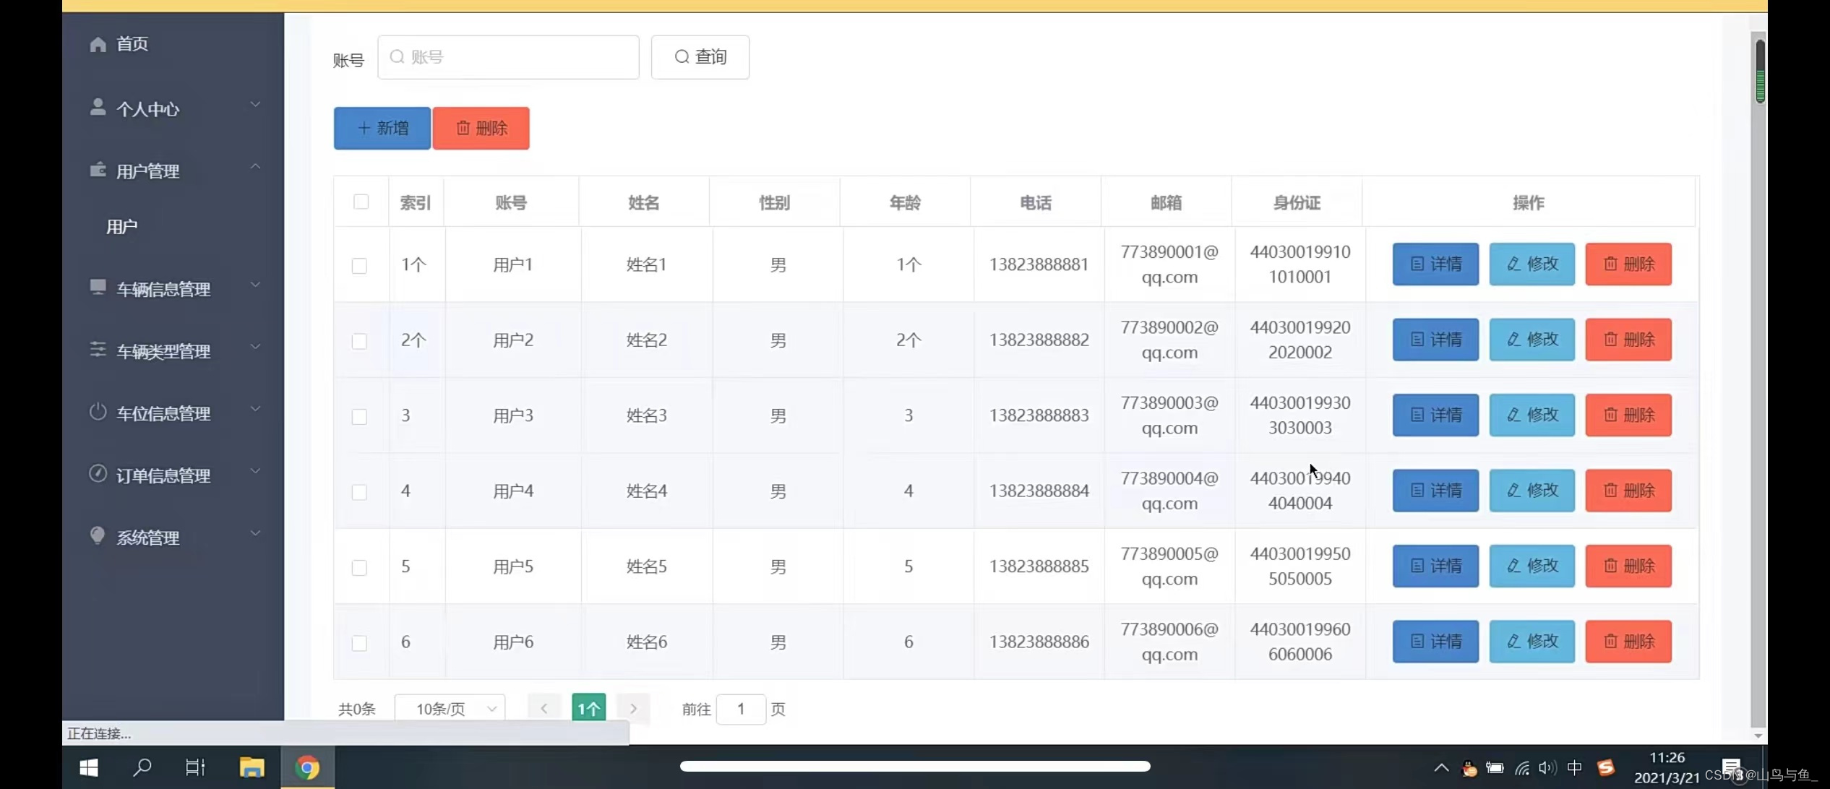Viewport: 1830px width, 789px height.
Task: Check the row checkbox for 用户3
Action: pos(359,417)
